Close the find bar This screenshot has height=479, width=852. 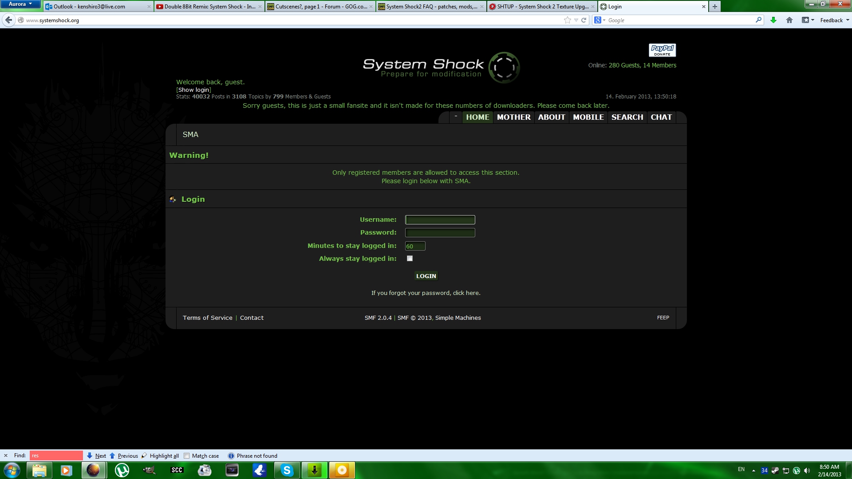(6, 455)
